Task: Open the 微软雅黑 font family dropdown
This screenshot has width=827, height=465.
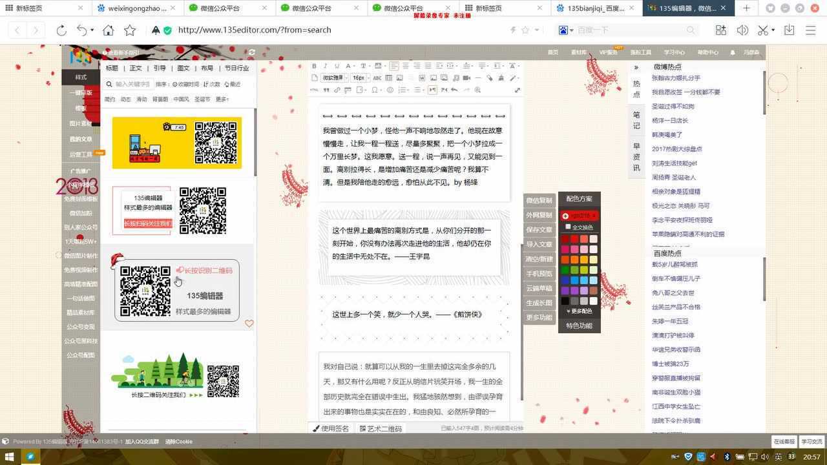Action: [x=335, y=77]
